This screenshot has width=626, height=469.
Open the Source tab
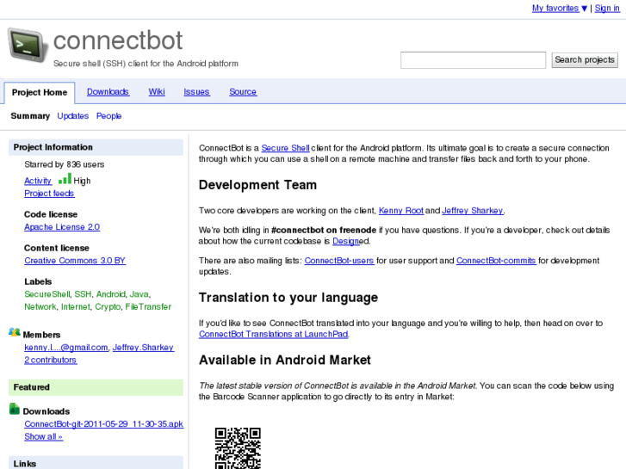tap(243, 92)
